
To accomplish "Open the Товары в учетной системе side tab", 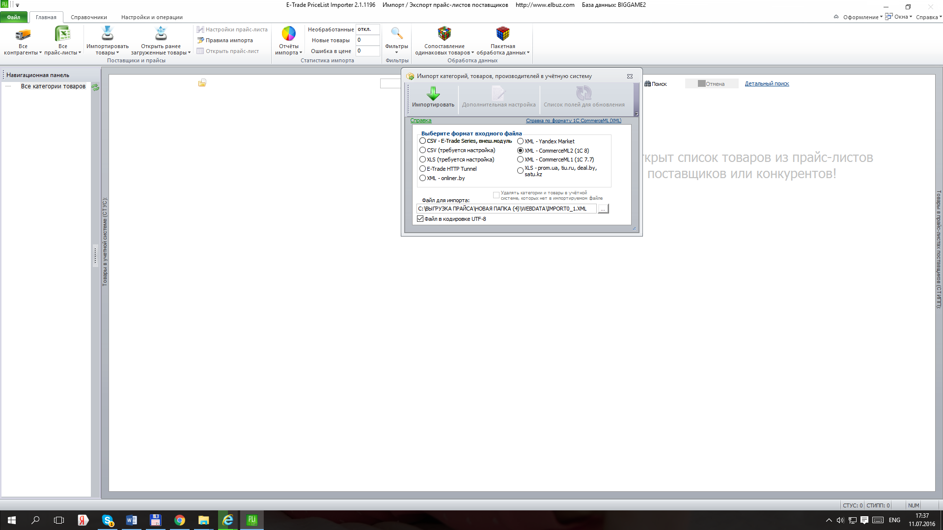I will pyautogui.click(x=105, y=241).
